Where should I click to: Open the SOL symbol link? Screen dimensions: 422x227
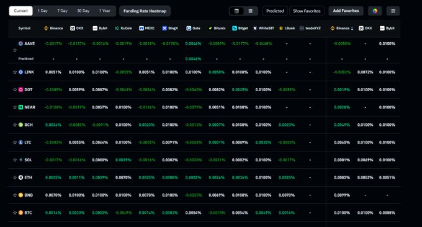tap(29, 160)
